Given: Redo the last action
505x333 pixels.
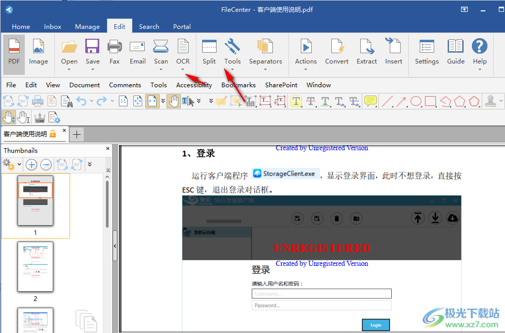Looking at the screenshot, I should coord(102,101).
